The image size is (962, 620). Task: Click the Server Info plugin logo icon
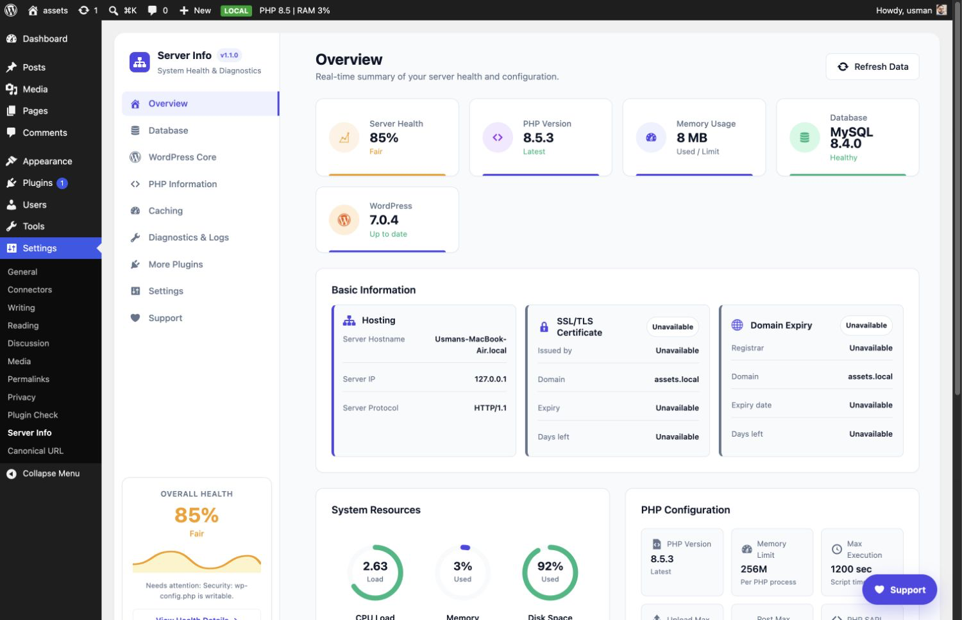coord(140,62)
